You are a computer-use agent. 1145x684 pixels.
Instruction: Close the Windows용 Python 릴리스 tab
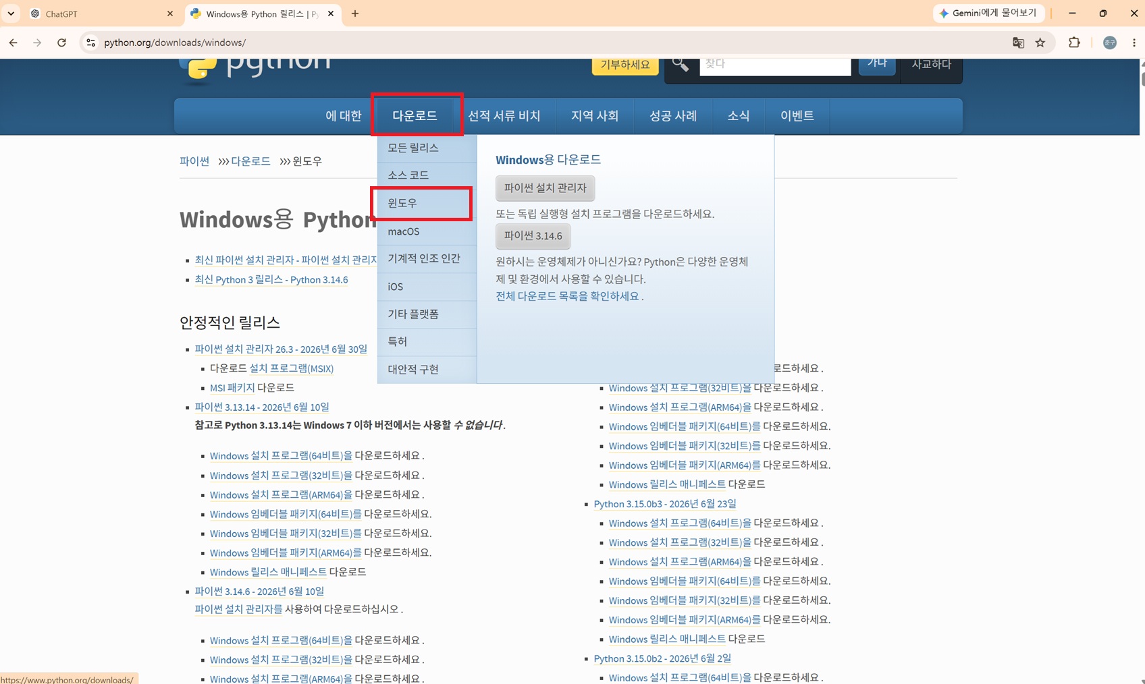point(331,13)
